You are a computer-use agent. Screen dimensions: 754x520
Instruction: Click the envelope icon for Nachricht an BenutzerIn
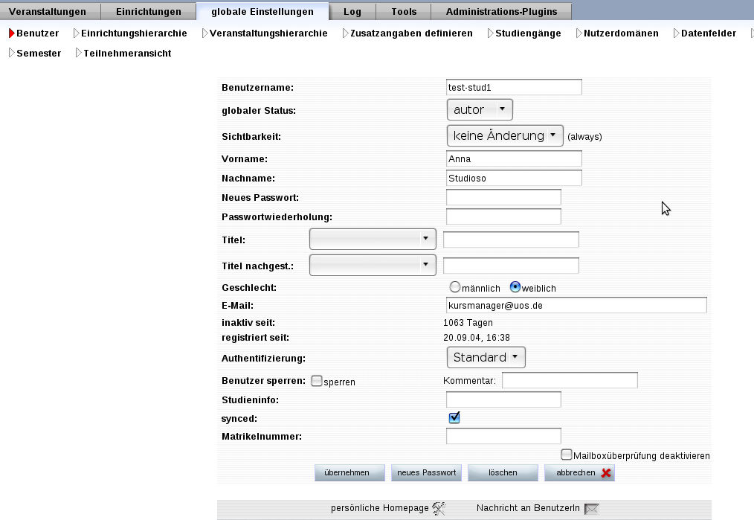[x=591, y=509]
